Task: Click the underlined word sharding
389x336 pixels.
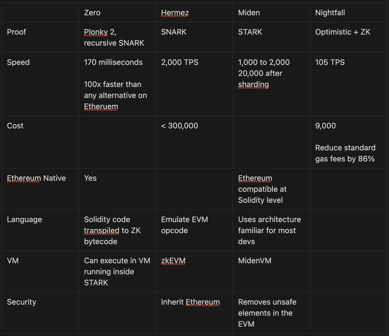Action: pos(253,84)
